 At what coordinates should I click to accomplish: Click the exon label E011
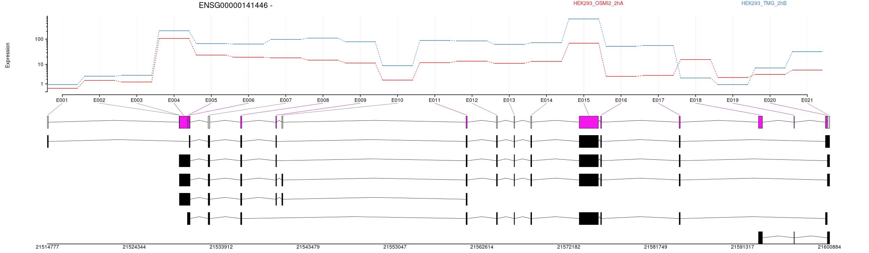click(434, 100)
